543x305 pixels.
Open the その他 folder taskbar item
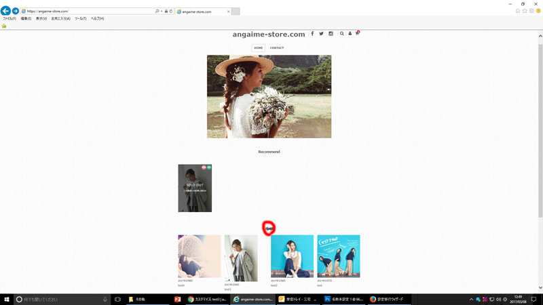(x=147, y=299)
